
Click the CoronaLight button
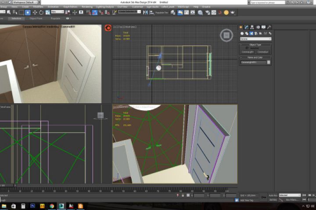[x=248, y=52]
